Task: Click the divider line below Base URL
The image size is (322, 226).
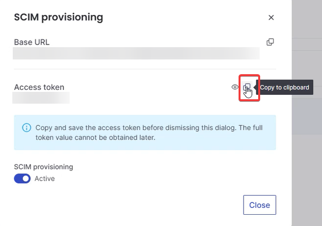Action: coord(145,69)
